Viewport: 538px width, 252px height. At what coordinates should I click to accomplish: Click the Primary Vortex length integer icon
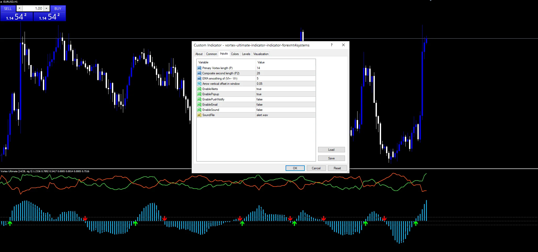(x=199, y=68)
